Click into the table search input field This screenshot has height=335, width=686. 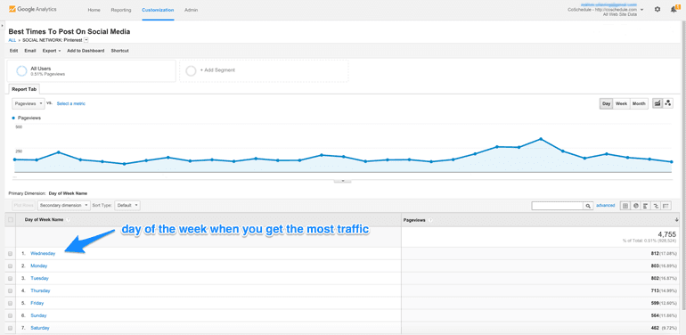(558, 206)
